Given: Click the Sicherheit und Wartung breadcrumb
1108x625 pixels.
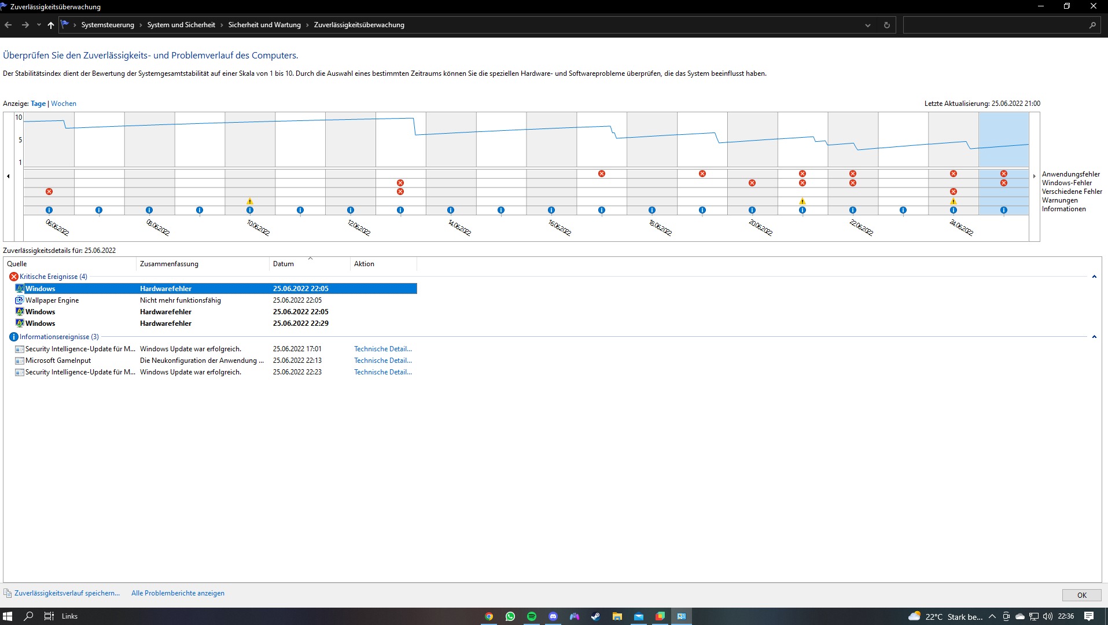Looking at the screenshot, I should 264,25.
